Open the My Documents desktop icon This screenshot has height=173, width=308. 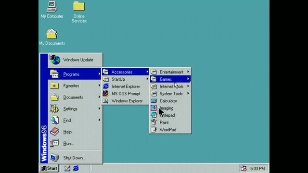coord(52,34)
